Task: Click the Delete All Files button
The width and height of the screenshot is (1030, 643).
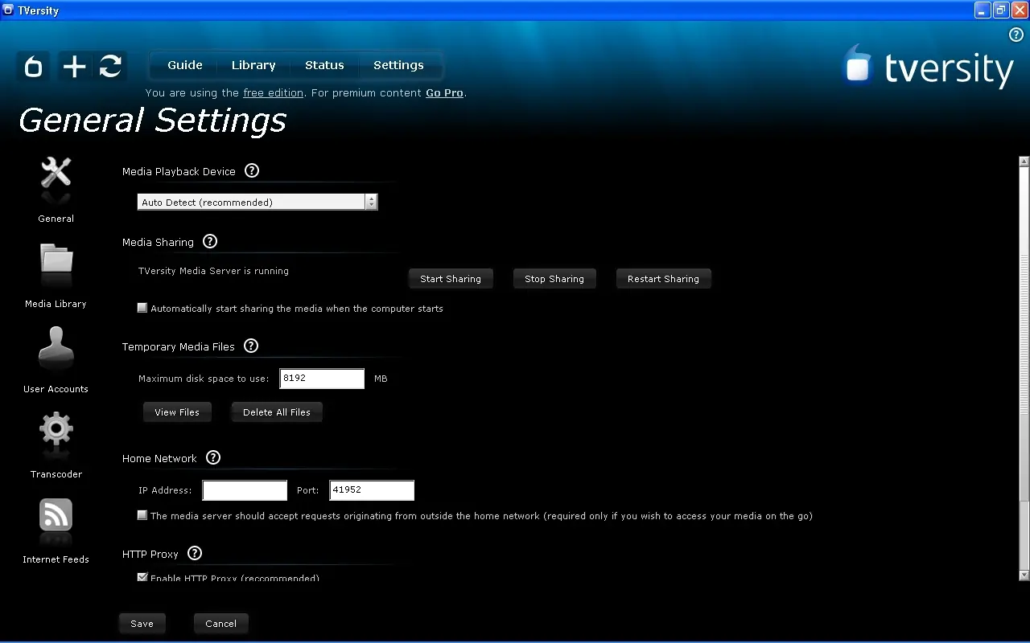Action: [277, 412]
